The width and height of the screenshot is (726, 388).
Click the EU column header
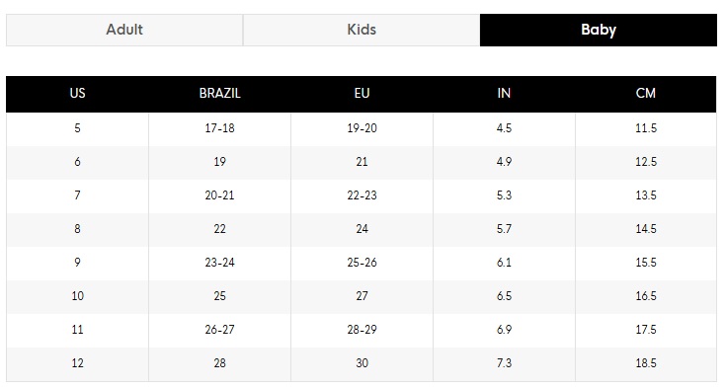coord(362,94)
